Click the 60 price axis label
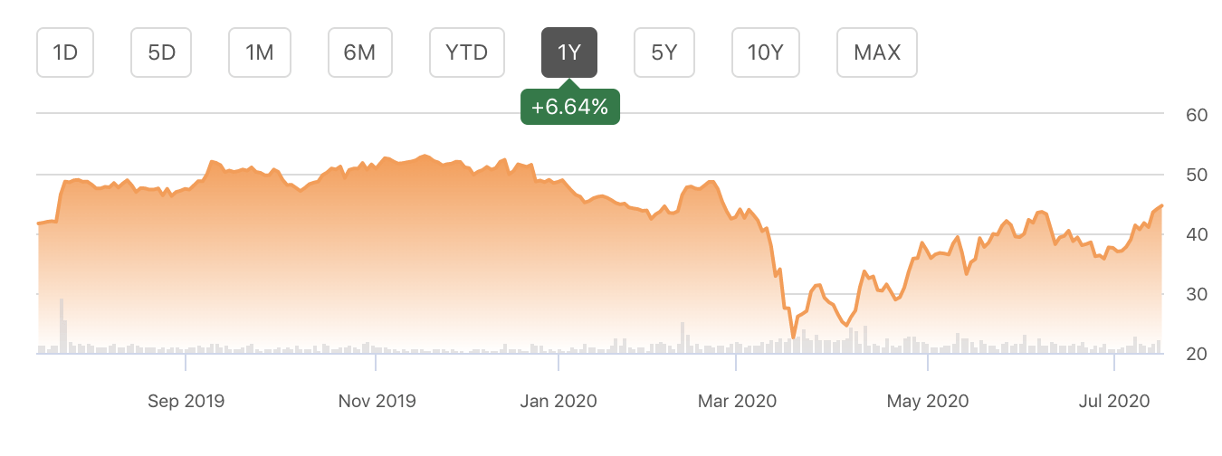 click(x=1197, y=115)
